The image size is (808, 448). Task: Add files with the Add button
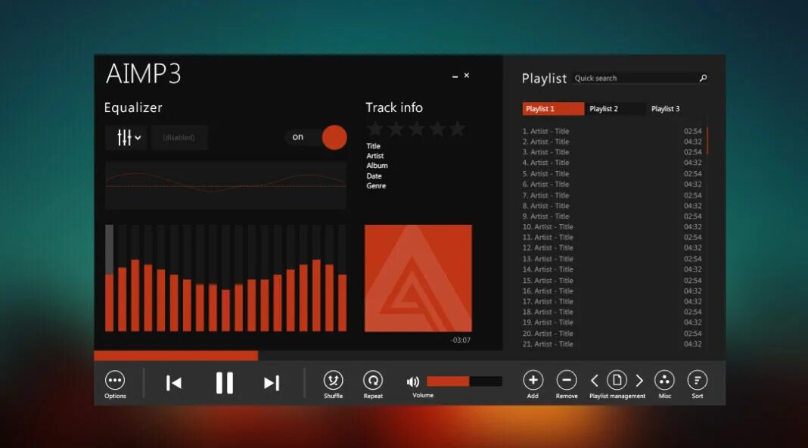point(533,380)
